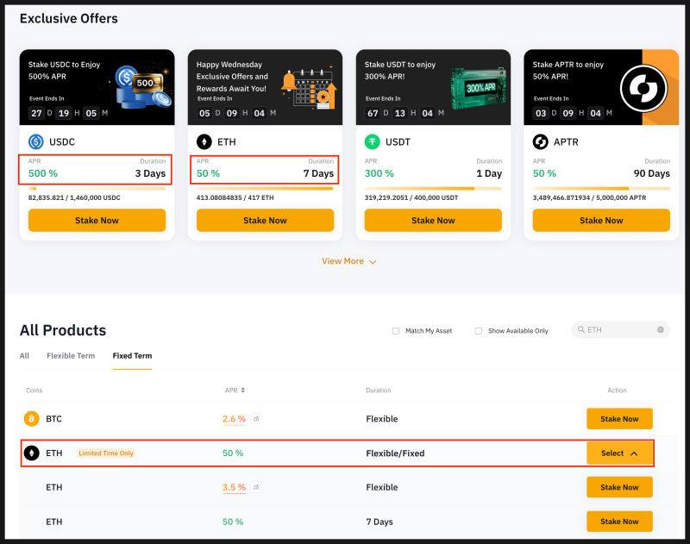Click the USDT staking progress bar

pos(433,189)
